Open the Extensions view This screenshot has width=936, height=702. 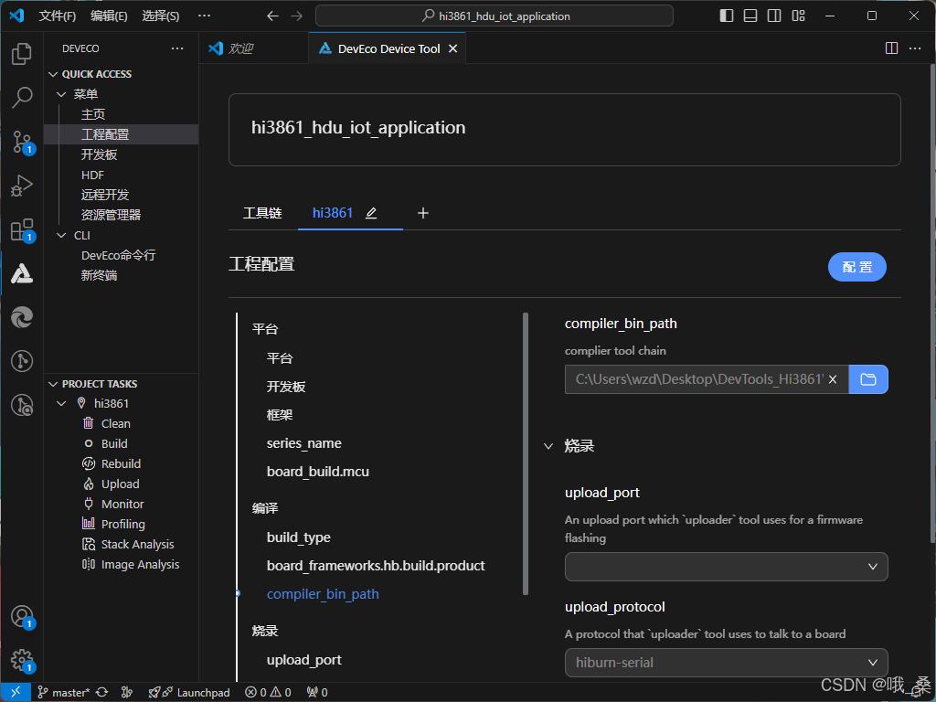22,229
